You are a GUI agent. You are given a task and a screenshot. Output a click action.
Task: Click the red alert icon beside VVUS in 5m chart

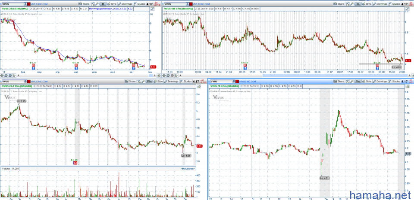(237, 82)
